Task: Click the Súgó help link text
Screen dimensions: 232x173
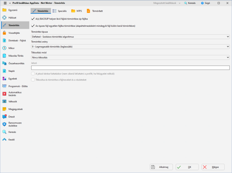Action: pos(207,3)
